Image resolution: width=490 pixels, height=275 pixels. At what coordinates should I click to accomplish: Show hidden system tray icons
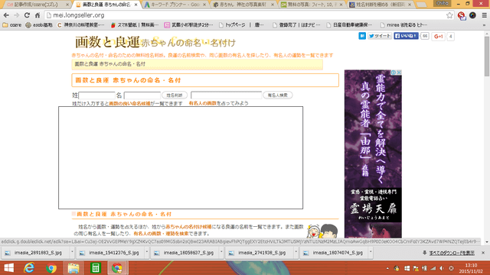click(387, 268)
